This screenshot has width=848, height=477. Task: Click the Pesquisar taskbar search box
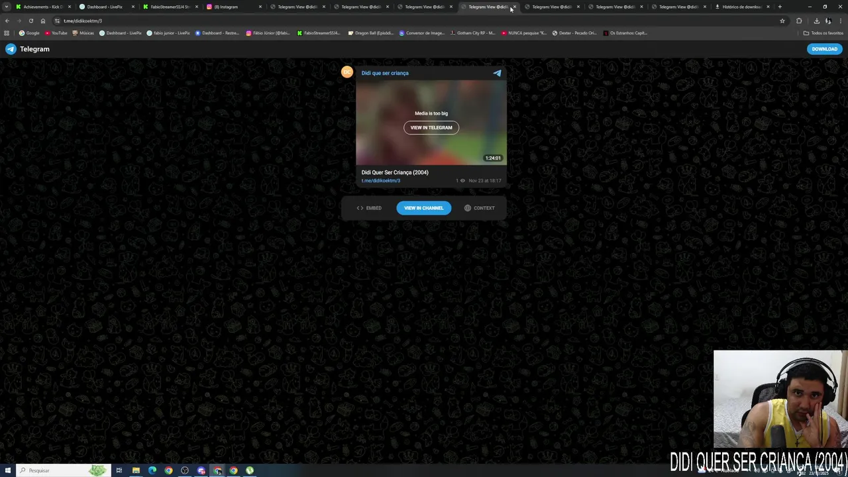[63, 470]
